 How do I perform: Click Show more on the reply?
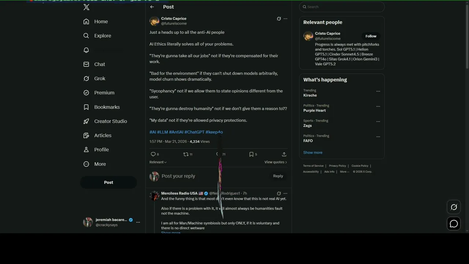tap(171, 232)
